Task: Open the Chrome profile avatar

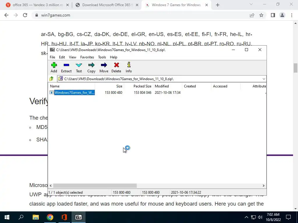Action: coord(282,15)
